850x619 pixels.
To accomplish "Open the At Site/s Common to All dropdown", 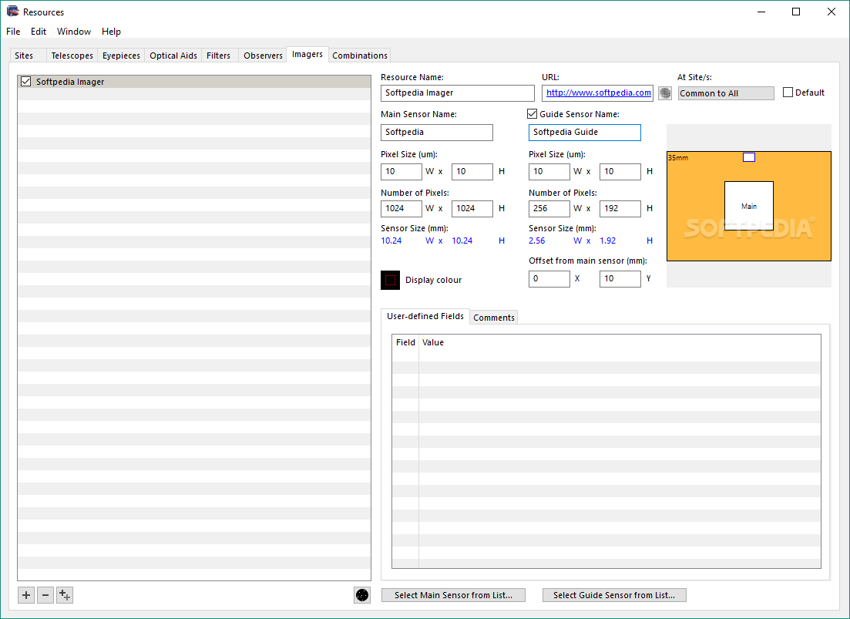I will pyautogui.click(x=726, y=93).
